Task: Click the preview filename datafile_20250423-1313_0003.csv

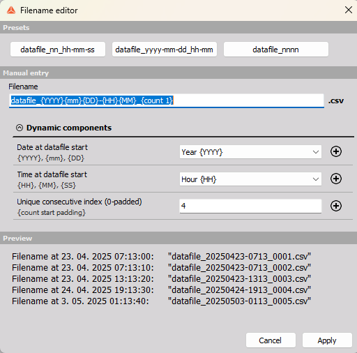Action: [x=239, y=279]
